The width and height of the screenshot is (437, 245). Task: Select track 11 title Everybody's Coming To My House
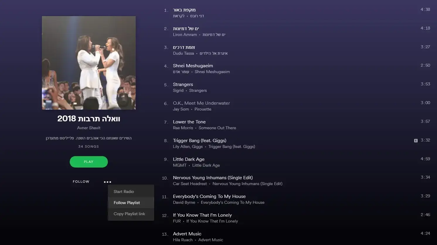tap(209, 196)
